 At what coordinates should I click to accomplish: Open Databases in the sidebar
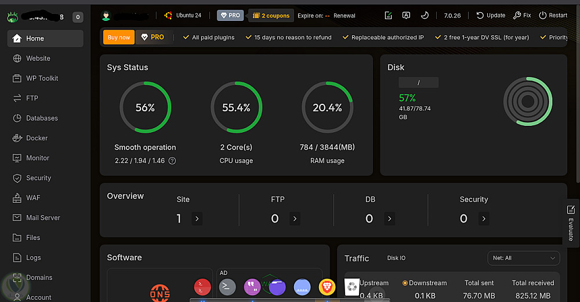(x=45, y=118)
